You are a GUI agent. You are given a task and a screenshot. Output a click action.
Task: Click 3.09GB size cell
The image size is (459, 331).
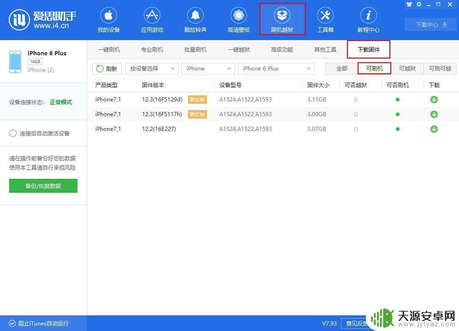[317, 114]
